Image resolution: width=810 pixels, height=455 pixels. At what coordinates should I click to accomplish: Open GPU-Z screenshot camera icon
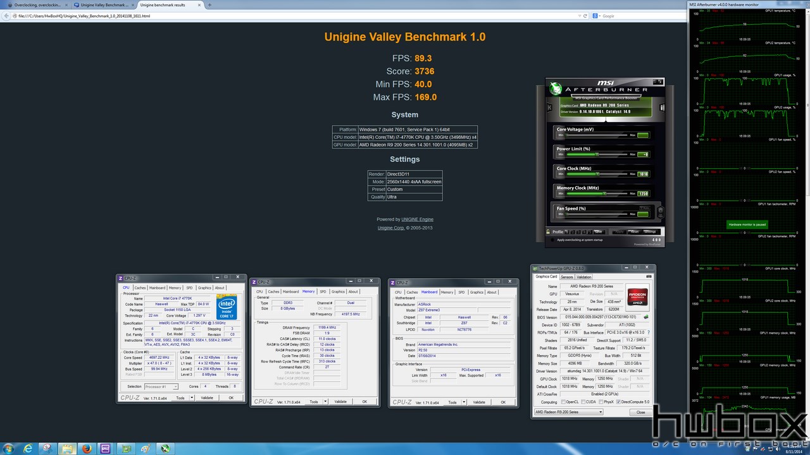(x=649, y=277)
